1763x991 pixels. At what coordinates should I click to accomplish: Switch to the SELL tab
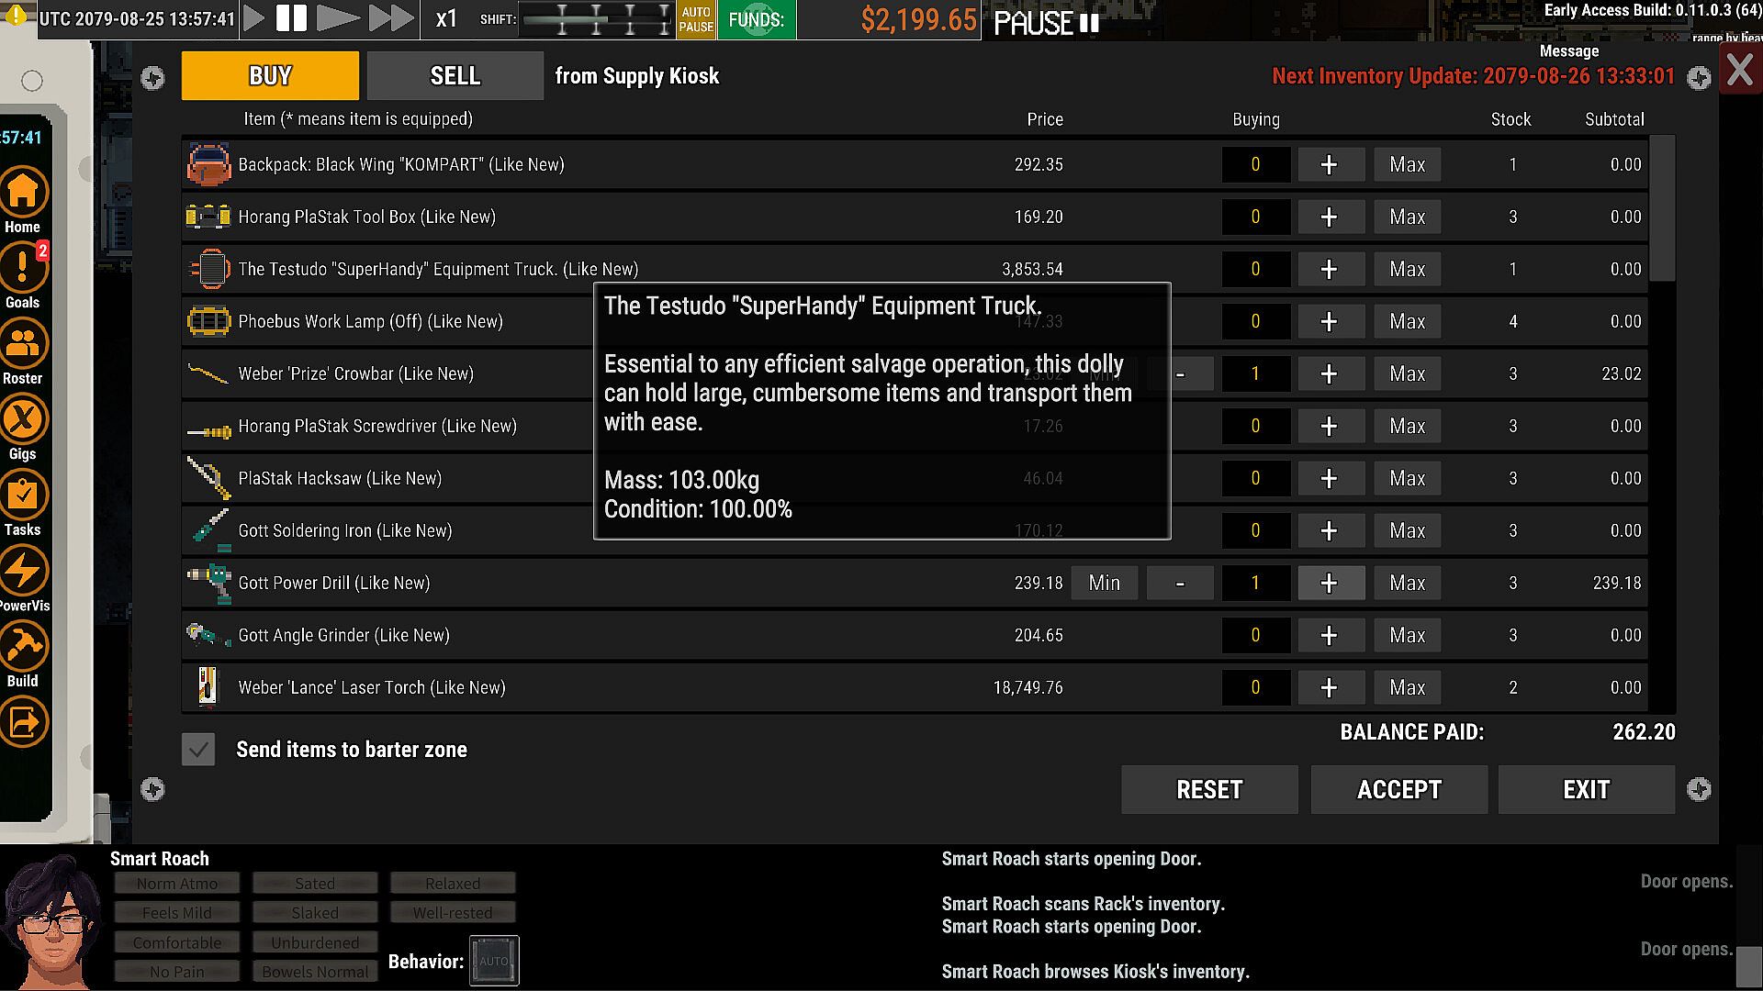coord(455,76)
